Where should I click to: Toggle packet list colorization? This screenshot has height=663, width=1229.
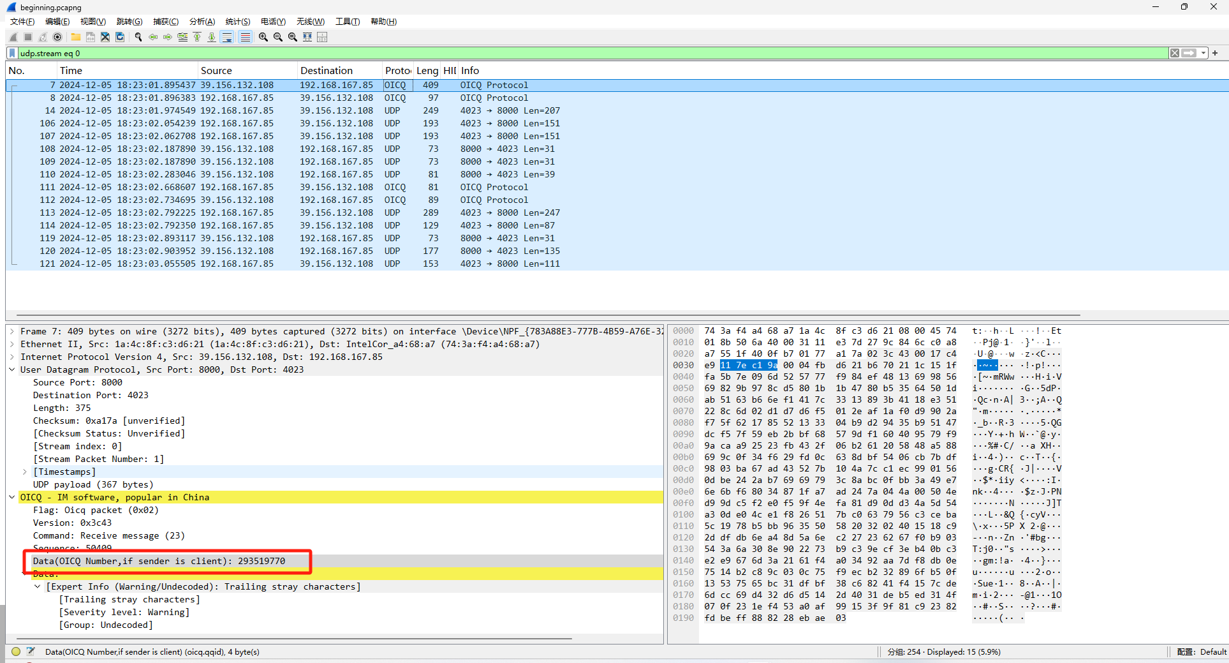click(245, 37)
